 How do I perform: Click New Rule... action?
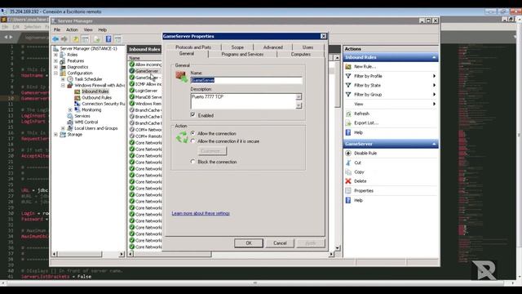pos(365,67)
